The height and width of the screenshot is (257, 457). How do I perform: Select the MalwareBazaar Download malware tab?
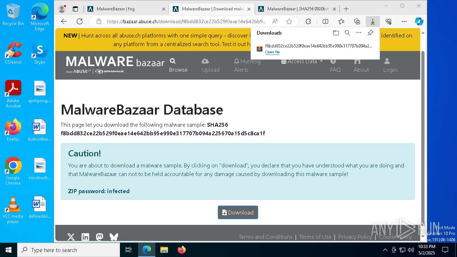212,9
